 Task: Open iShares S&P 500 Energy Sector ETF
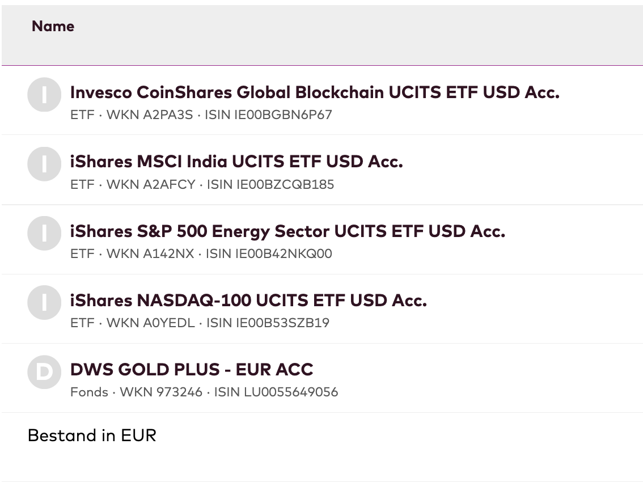tap(287, 231)
